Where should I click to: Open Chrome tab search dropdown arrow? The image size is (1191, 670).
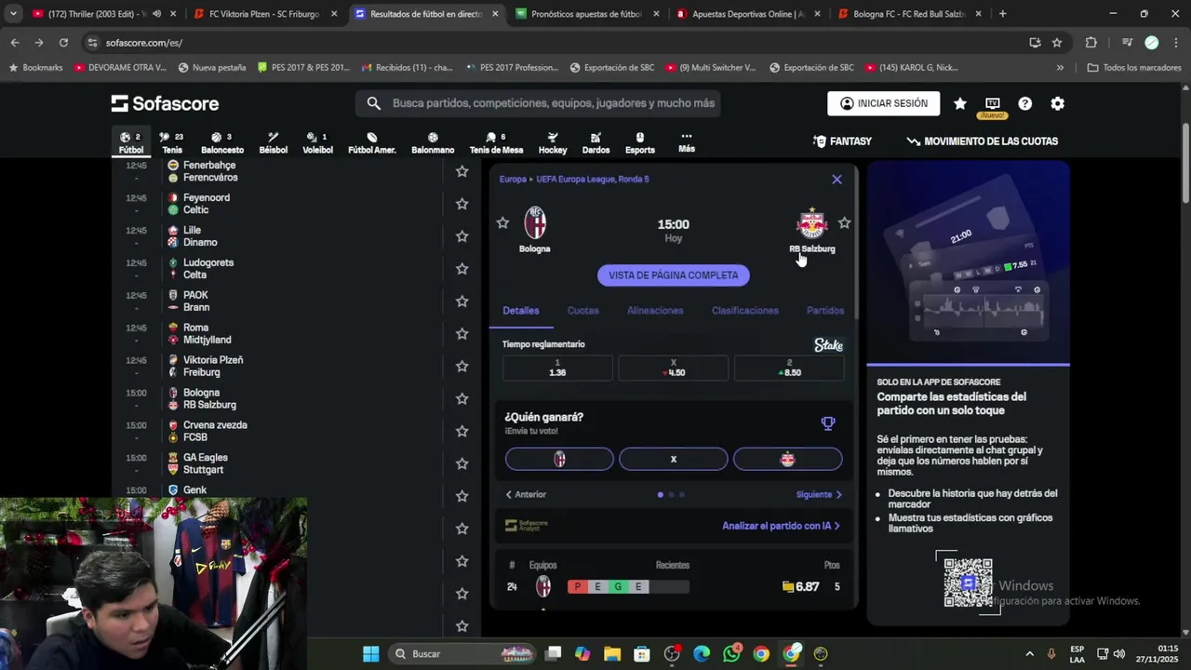click(13, 14)
